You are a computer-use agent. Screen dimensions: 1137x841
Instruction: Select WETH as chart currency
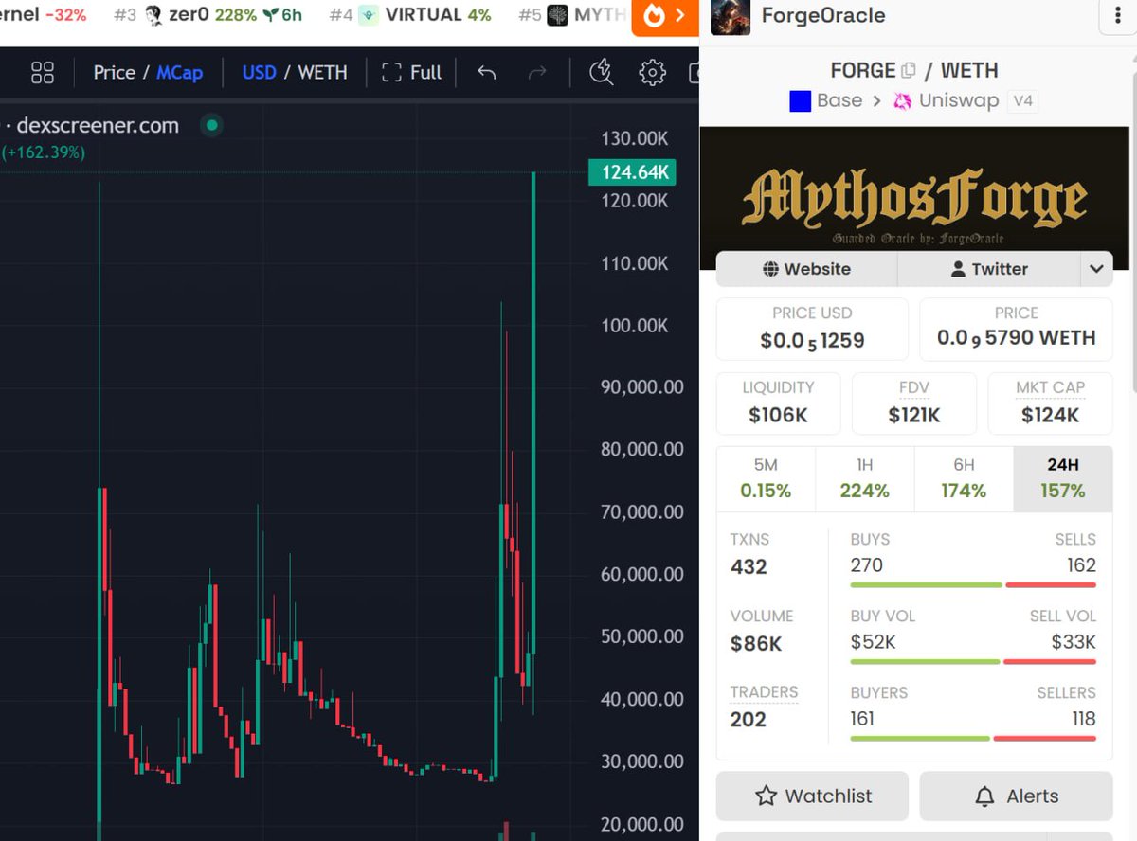322,72
